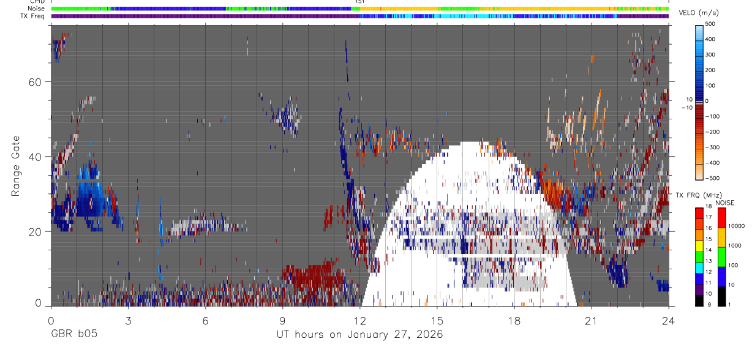Image resolution: width=752 pixels, height=347 pixels.
Task: Click x-axis tick label 18 under the plot
Action: [514, 320]
